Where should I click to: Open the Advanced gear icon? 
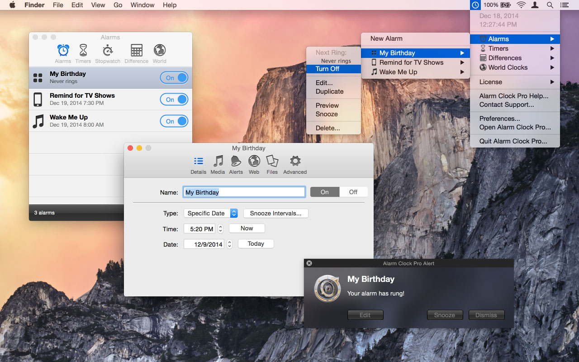coord(295,161)
